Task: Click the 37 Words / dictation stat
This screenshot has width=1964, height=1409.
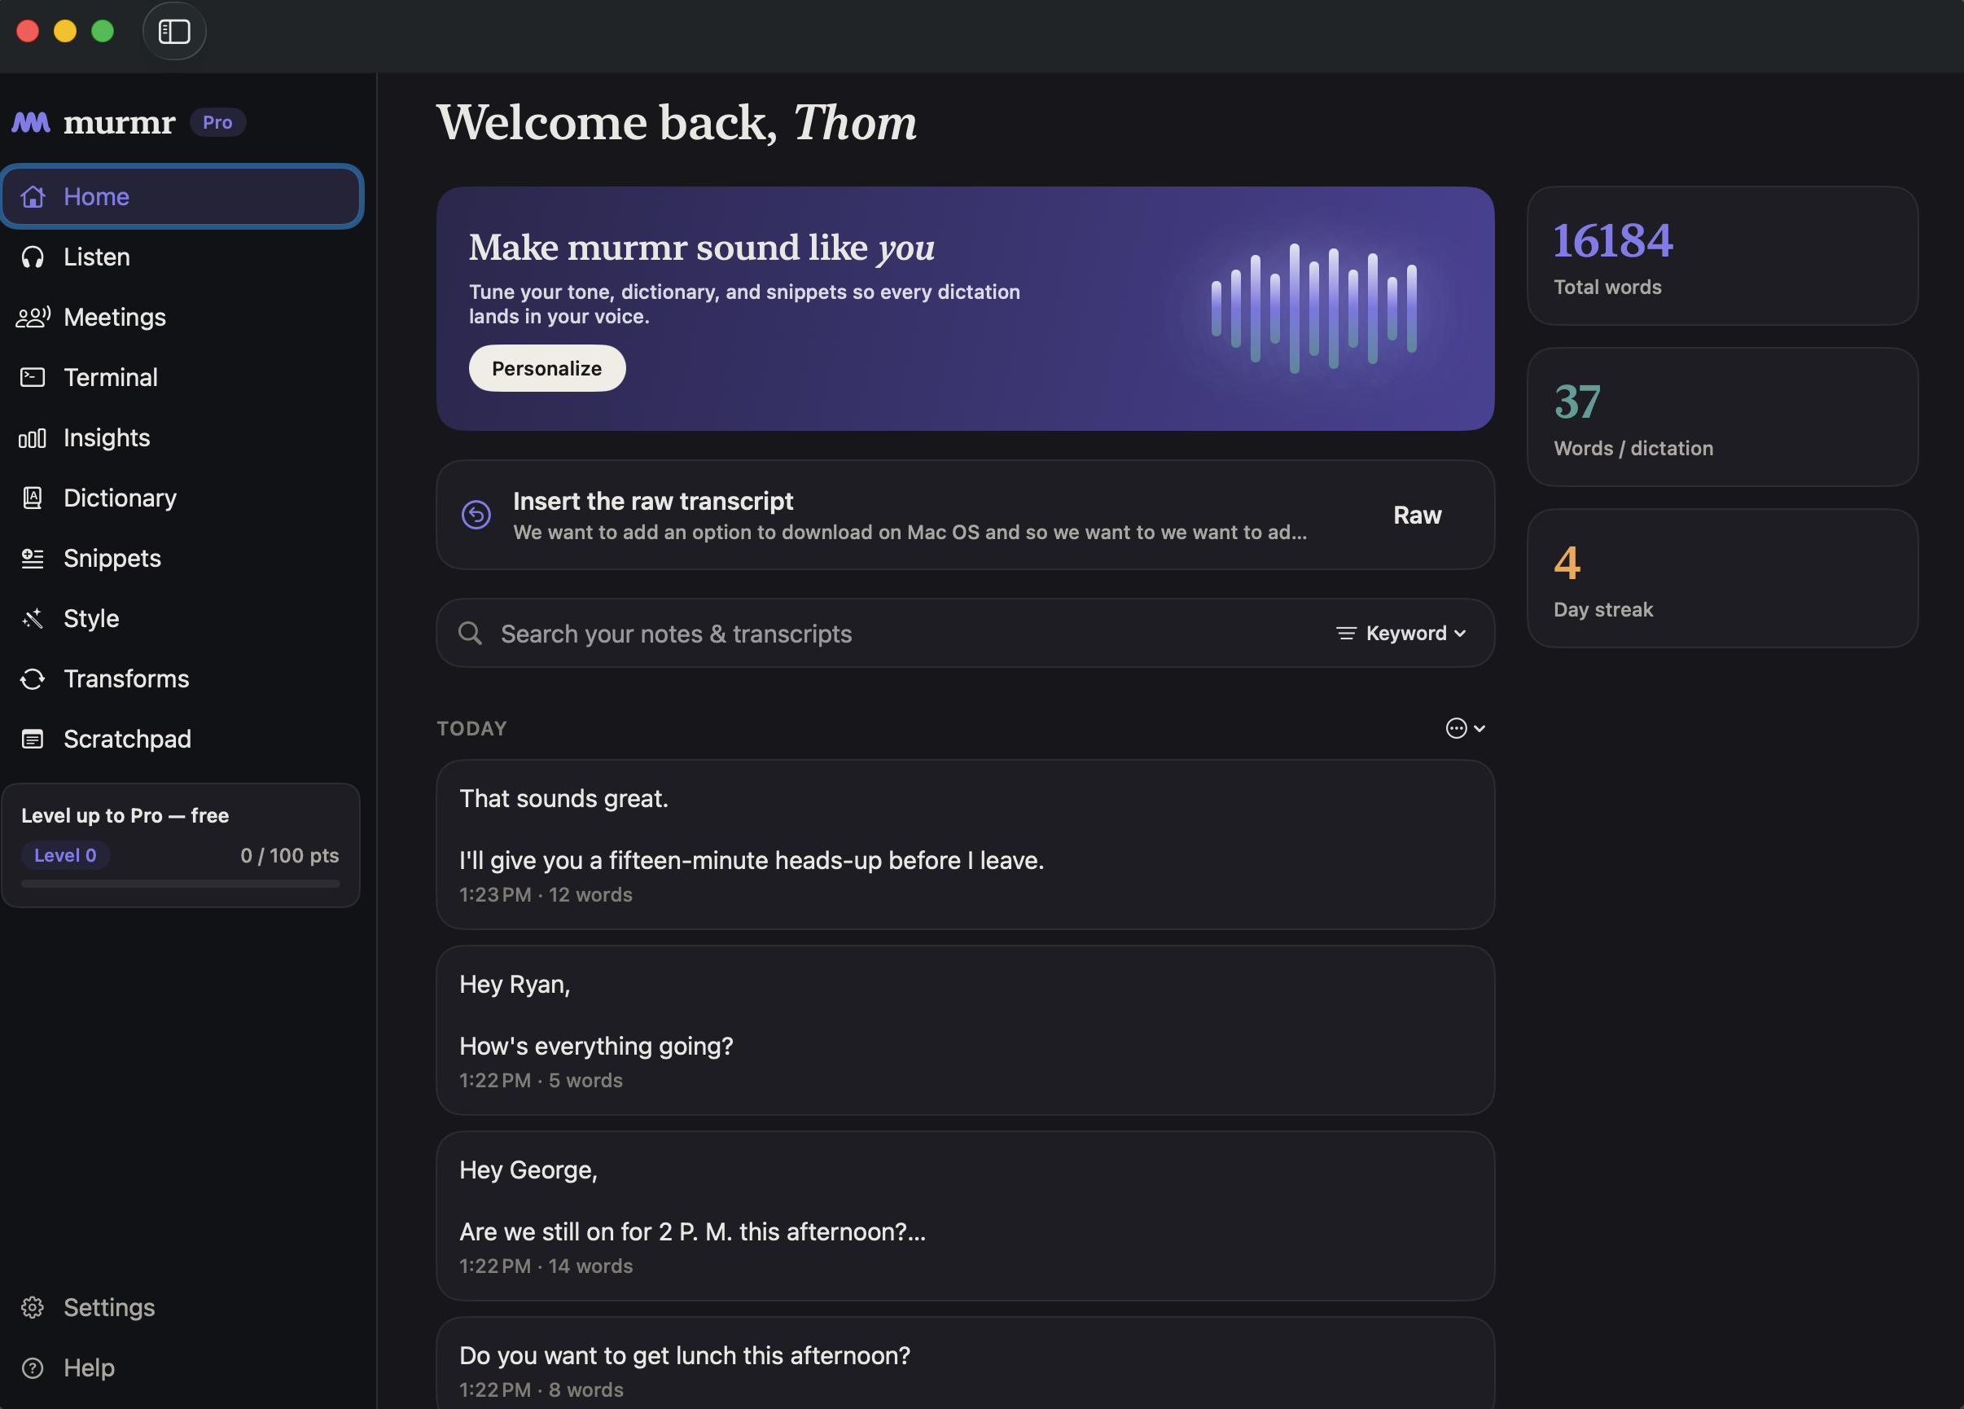Action: pyautogui.click(x=1721, y=418)
